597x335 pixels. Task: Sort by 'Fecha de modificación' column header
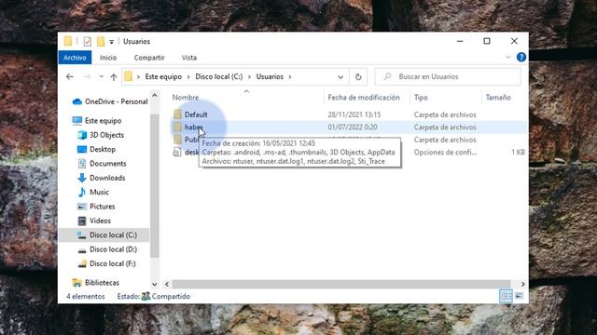click(x=364, y=98)
